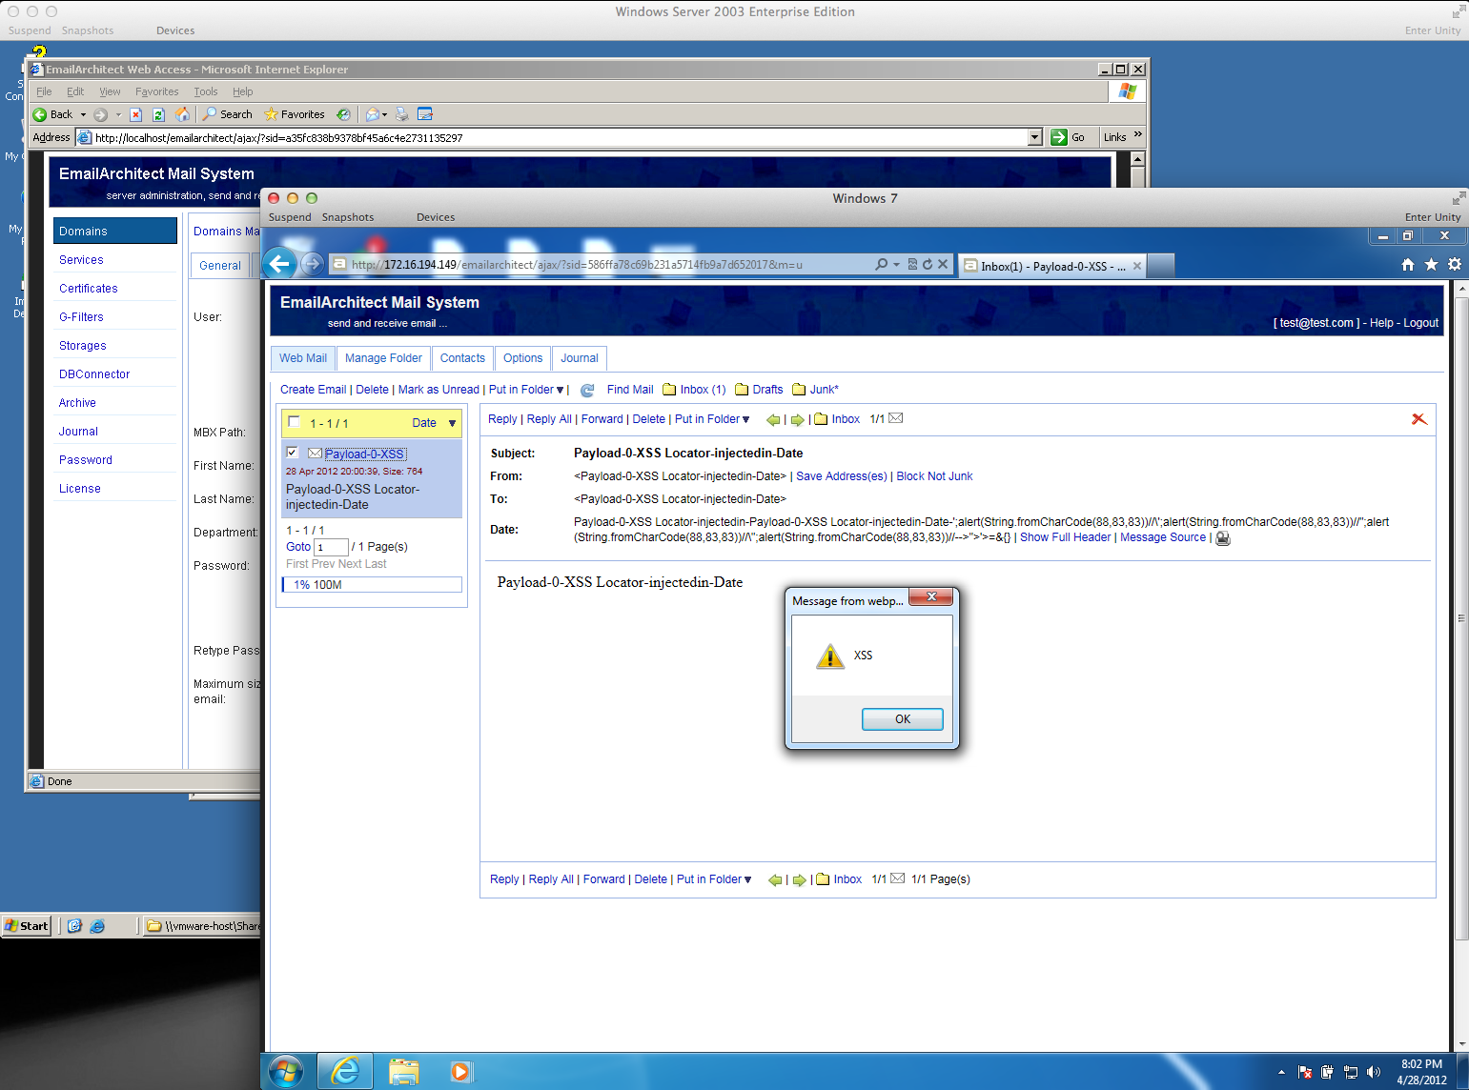Click bottom green left arrow for previous message

pyautogui.click(x=775, y=879)
